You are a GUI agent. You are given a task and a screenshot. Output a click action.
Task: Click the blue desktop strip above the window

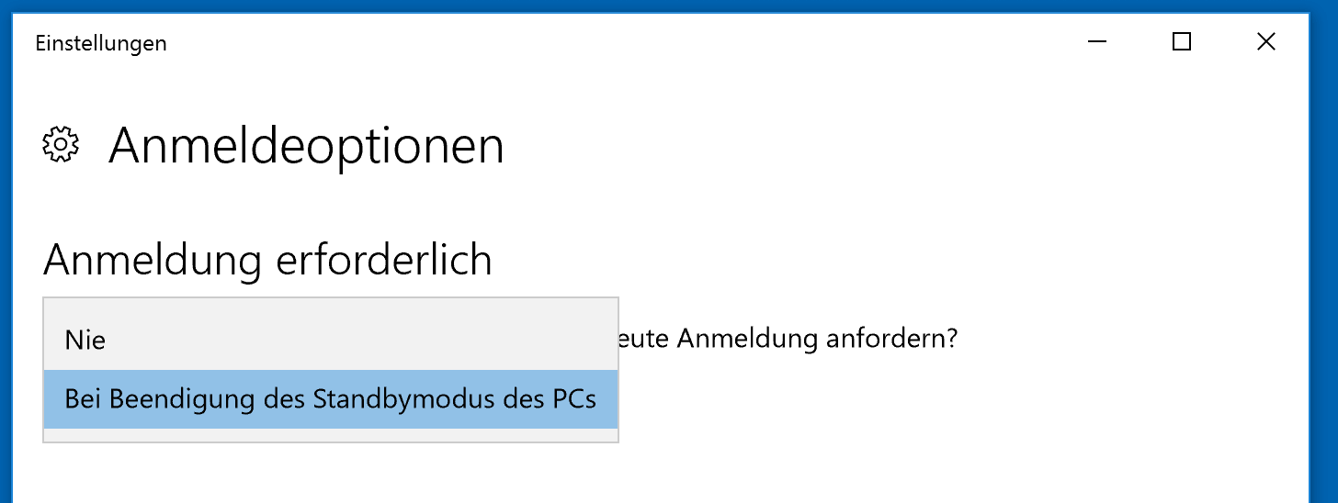669,6
